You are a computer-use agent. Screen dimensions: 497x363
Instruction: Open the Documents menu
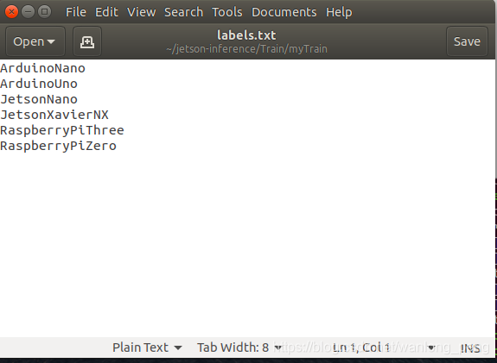284,12
